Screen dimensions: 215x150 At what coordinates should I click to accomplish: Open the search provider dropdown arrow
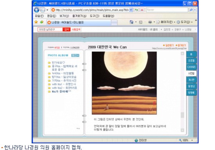coord(195,10)
